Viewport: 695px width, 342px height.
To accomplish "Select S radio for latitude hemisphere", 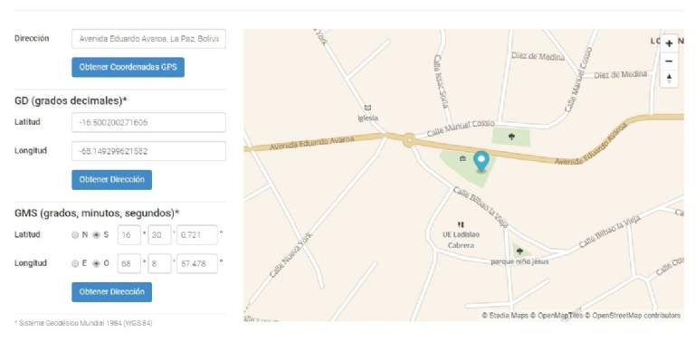I will [x=96, y=235].
